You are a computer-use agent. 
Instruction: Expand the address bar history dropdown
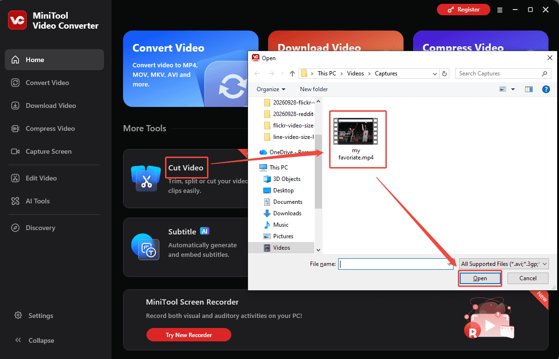tap(435, 74)
